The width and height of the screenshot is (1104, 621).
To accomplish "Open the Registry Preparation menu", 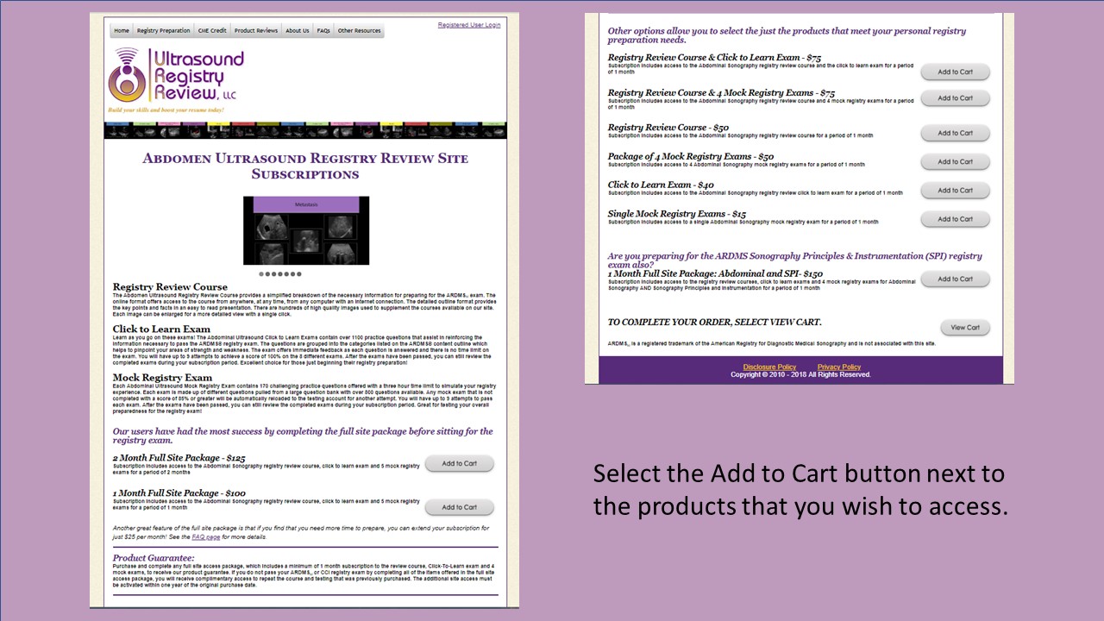I will [x=164, y=31].
